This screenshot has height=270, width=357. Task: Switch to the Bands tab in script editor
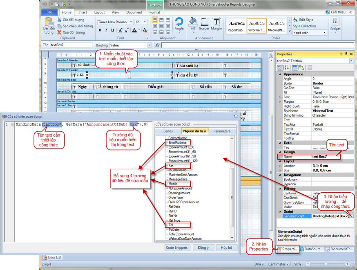[x=168, y=131]
